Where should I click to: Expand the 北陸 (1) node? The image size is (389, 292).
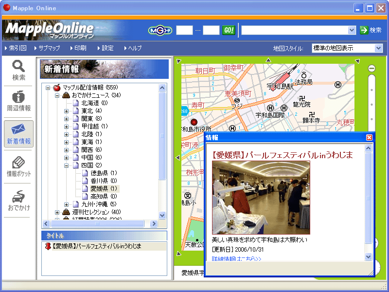point(66,134)
